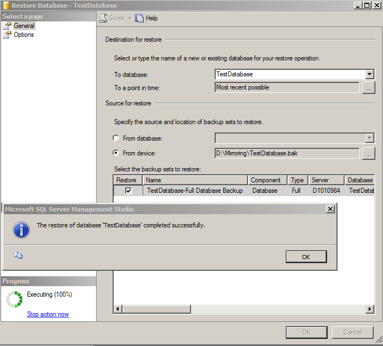Select the From device radio button
The image size is (383, 346).
[x=116, y=153]
